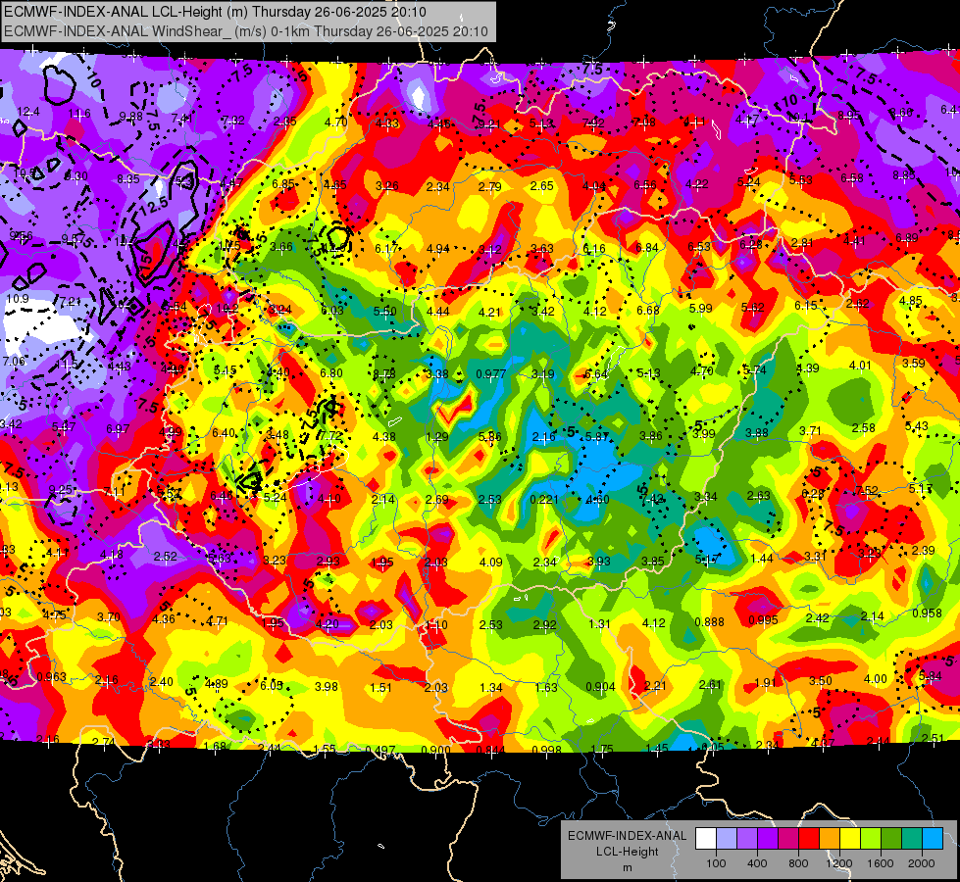Click the grid value 7.72
The height and width of the screenshot is (882, 960).
pyautogui.click(x=330, y=436)
